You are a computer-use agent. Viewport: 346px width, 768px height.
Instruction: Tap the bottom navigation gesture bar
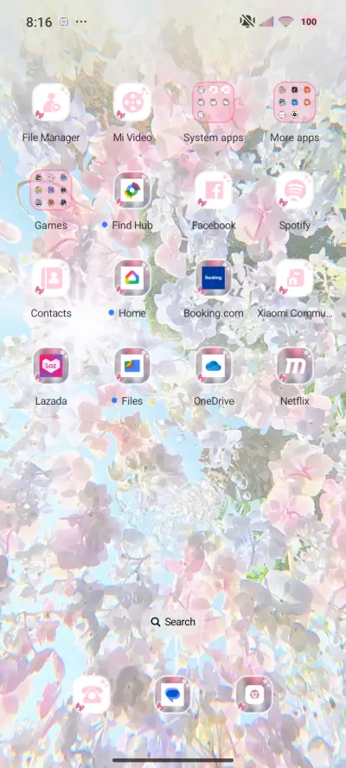[x=173, y=760]
